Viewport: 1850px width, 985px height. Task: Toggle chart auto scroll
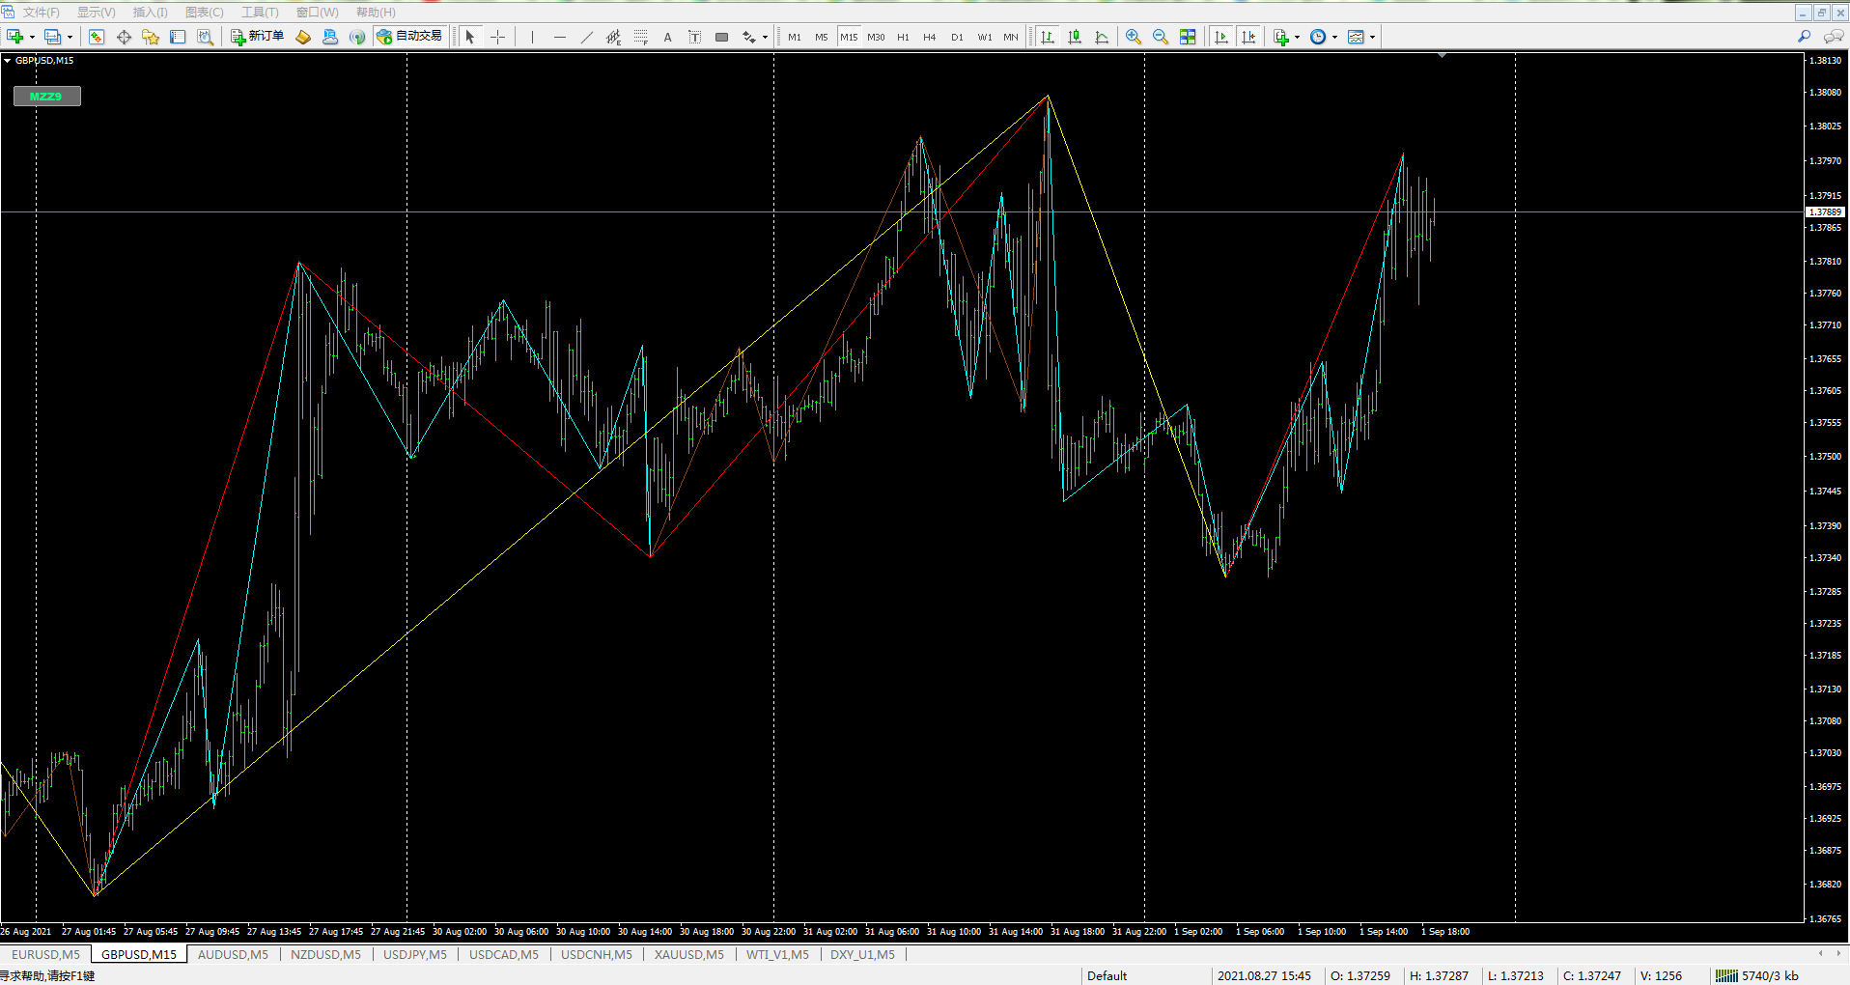point(1221,37)
